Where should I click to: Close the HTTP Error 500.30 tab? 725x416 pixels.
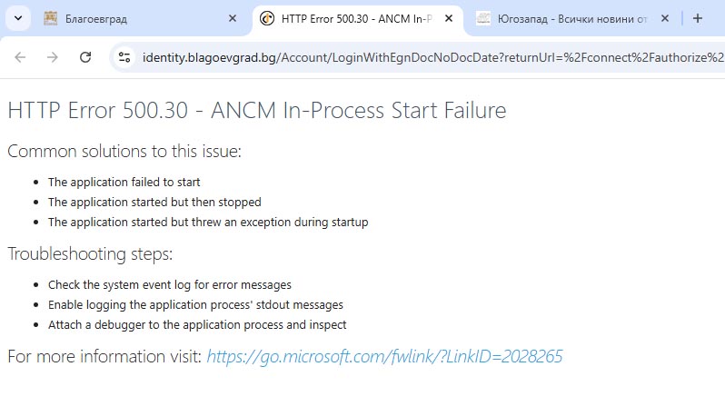[449, 18]
